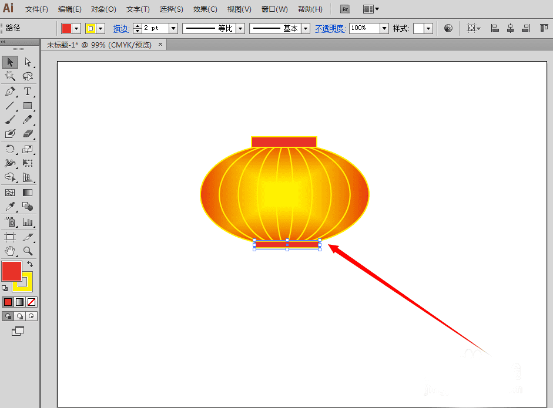
Task: Select the Slice tool
Action: coord(28,237)
